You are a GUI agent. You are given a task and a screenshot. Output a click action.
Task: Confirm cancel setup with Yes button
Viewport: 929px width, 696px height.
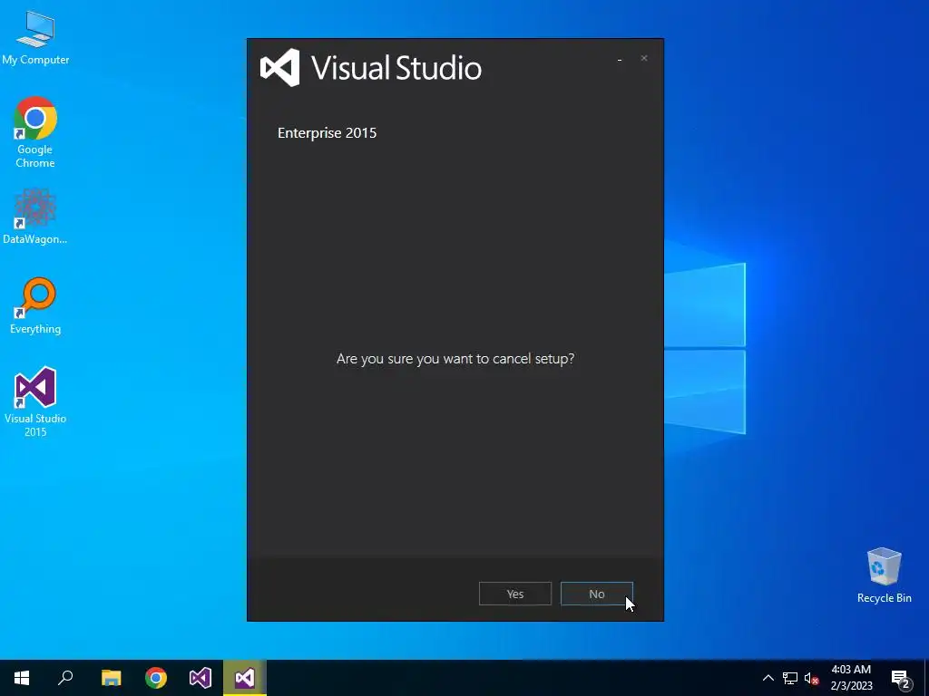pos(515,594)
